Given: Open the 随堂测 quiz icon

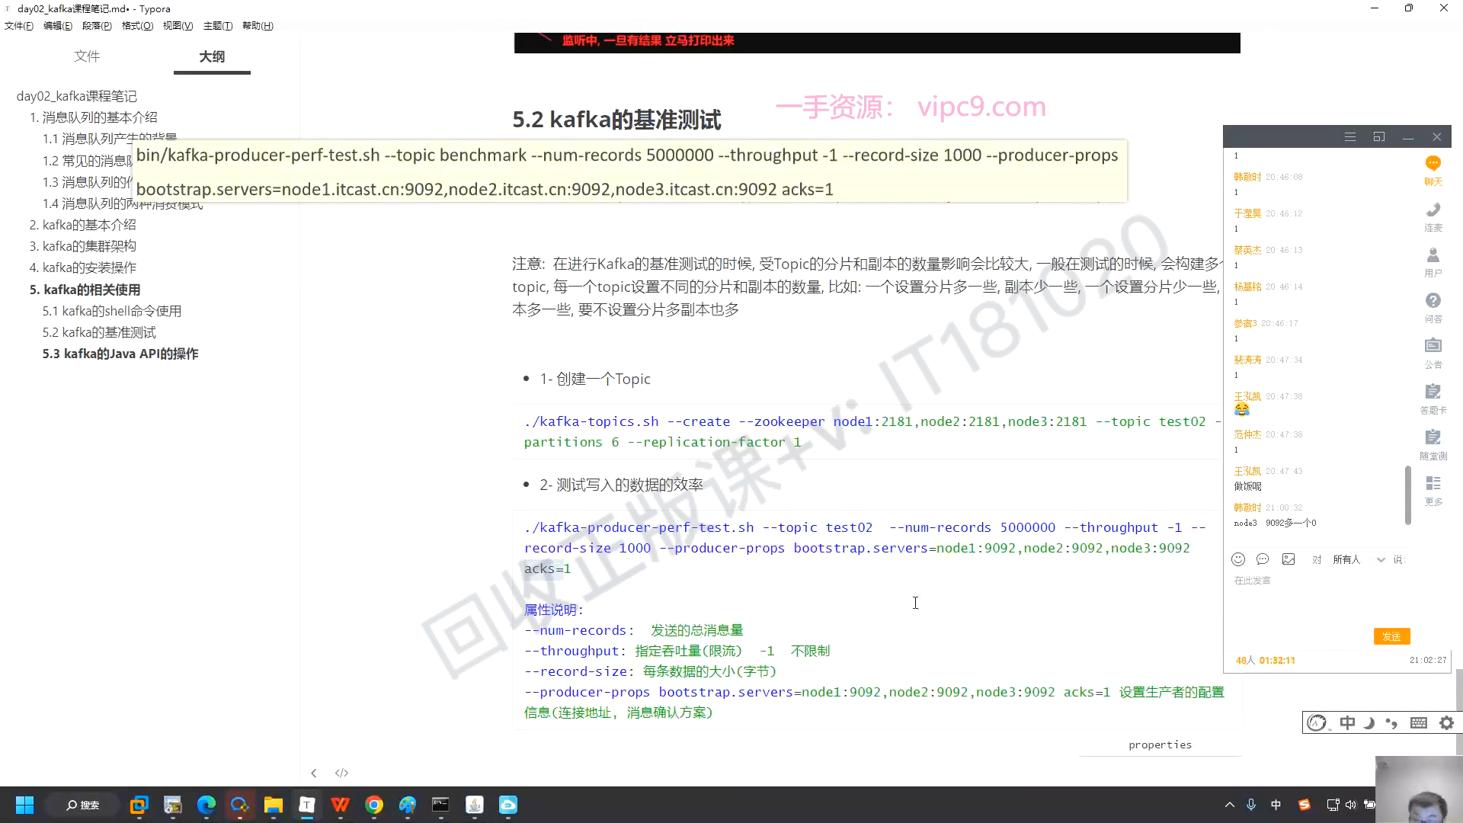Looking at the screenshot, I should coord(1433,443).
